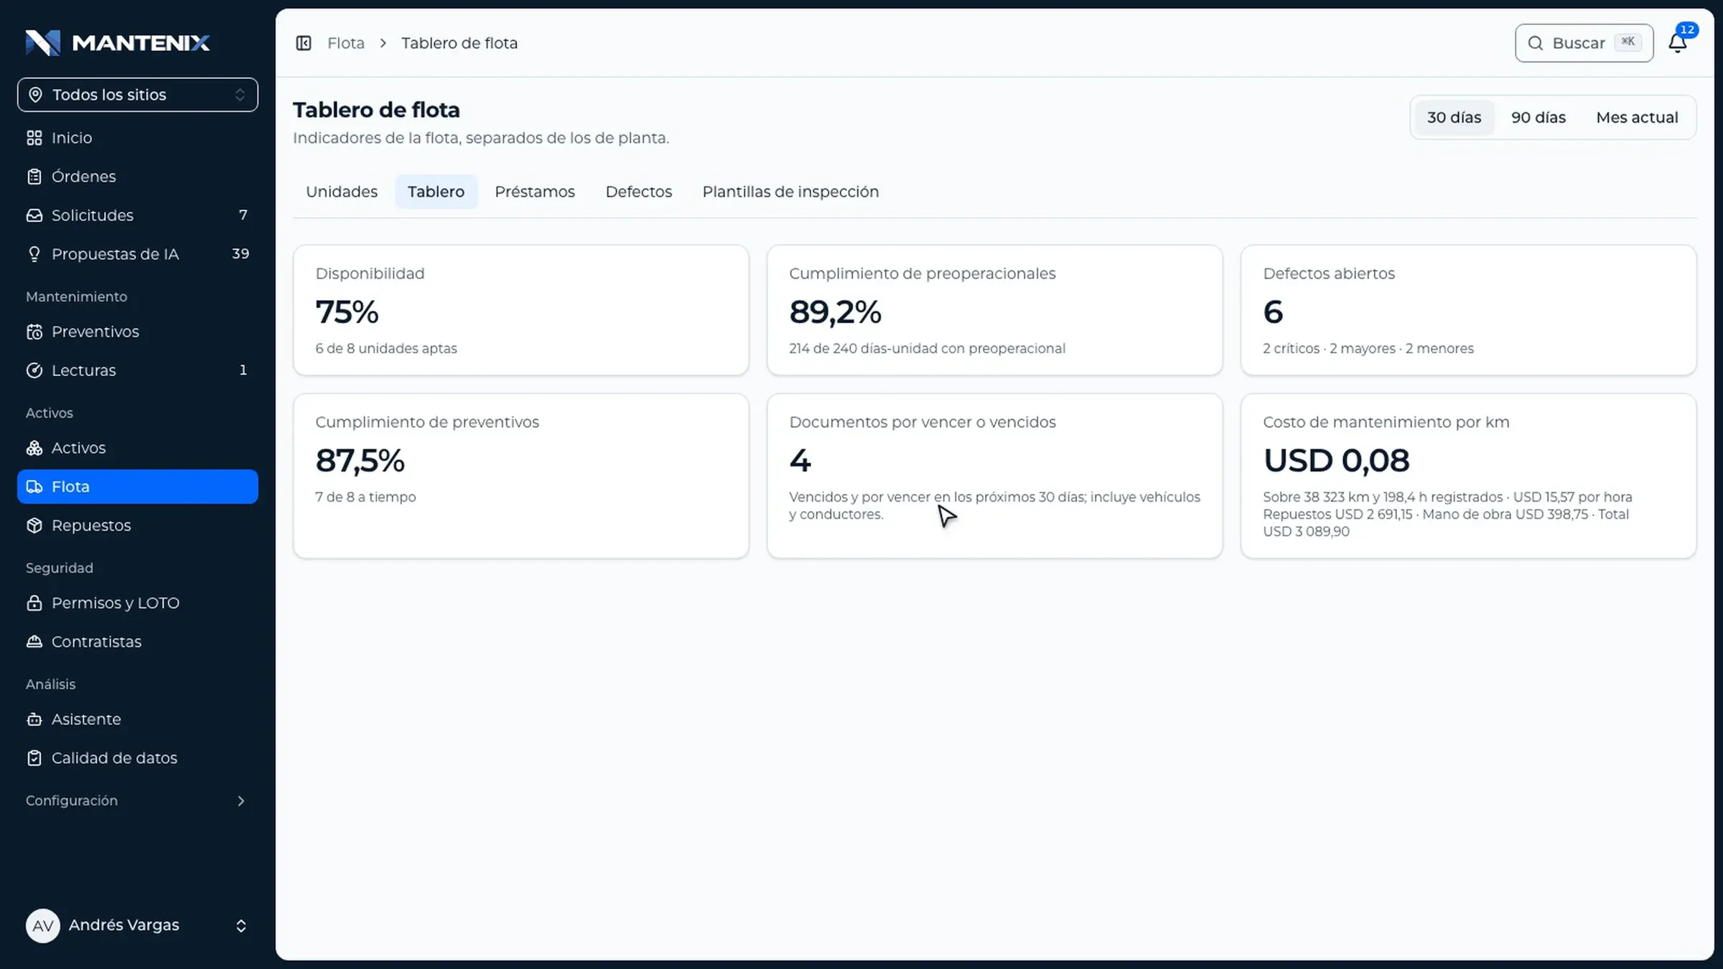Click the AV user avatar
The height and width of the screenshot is (969, 1723).
pyautogui.click(x=43, y=926)
